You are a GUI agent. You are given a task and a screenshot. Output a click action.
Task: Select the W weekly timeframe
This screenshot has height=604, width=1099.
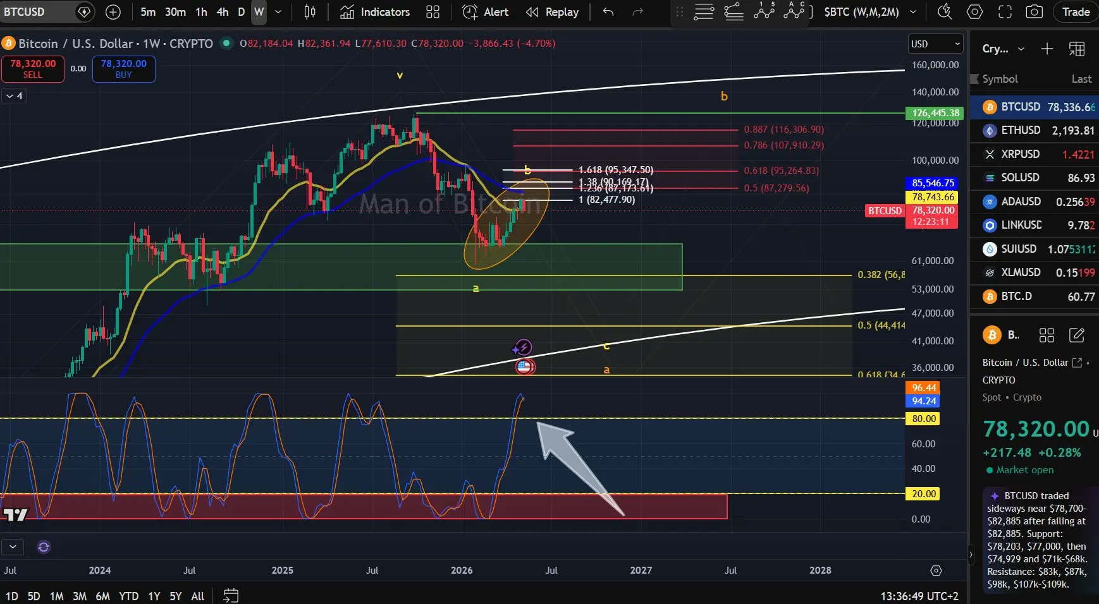pos(259,12)
